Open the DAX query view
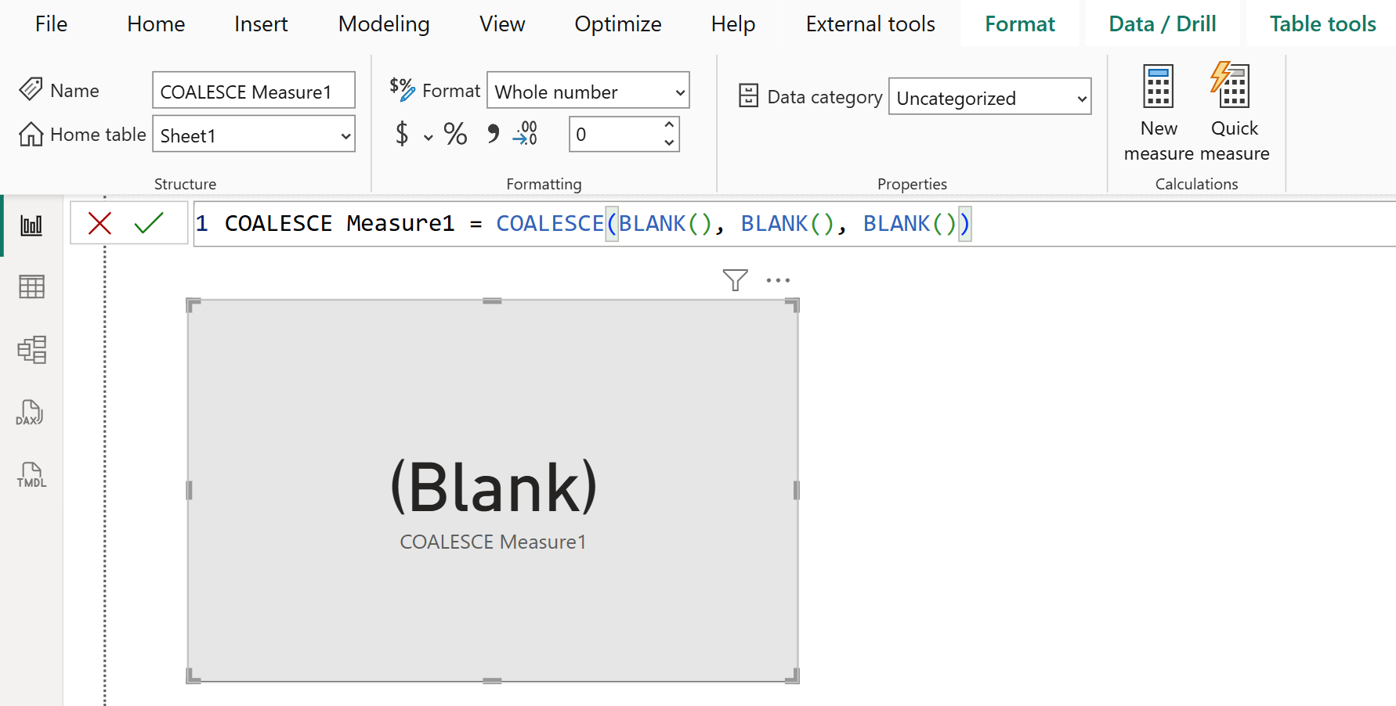The image size is (1396, 706). click(29, 412)
